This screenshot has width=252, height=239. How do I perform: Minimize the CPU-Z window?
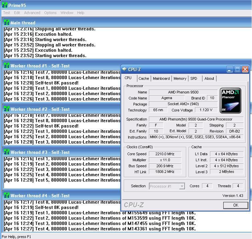pyautogui.click(x=230, y=69)
